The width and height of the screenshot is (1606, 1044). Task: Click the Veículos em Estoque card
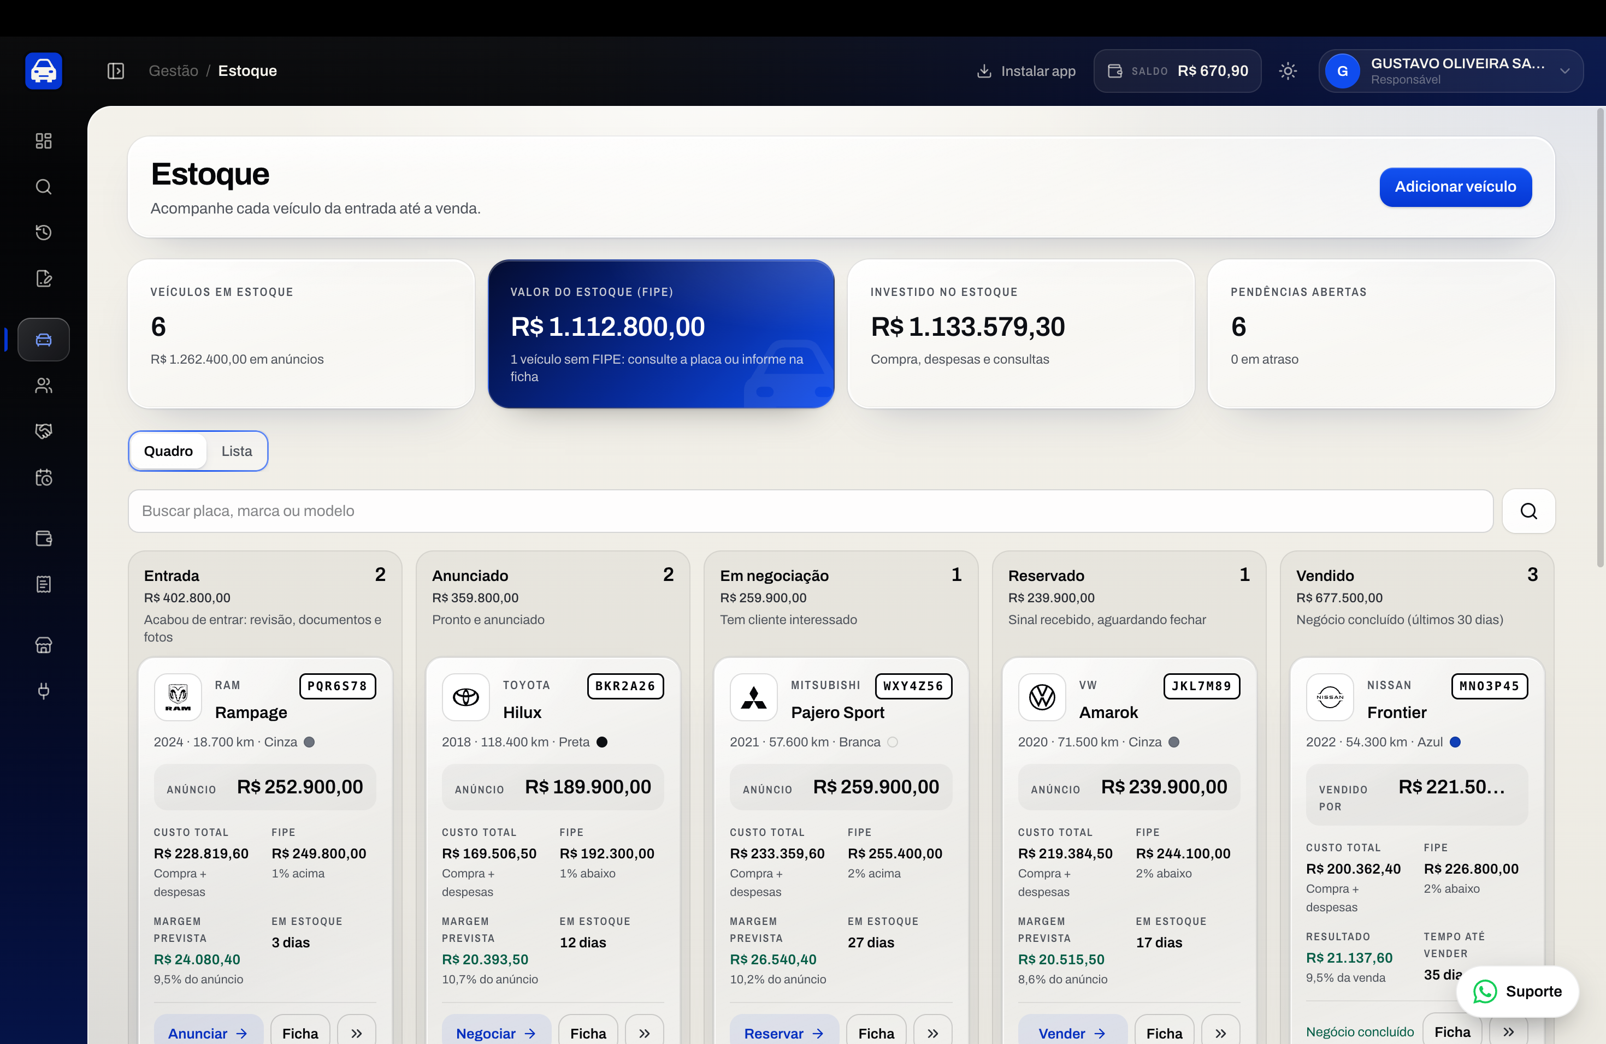click(x=301, y=334)
